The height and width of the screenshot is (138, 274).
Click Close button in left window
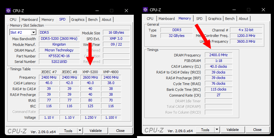coord(120,131)
